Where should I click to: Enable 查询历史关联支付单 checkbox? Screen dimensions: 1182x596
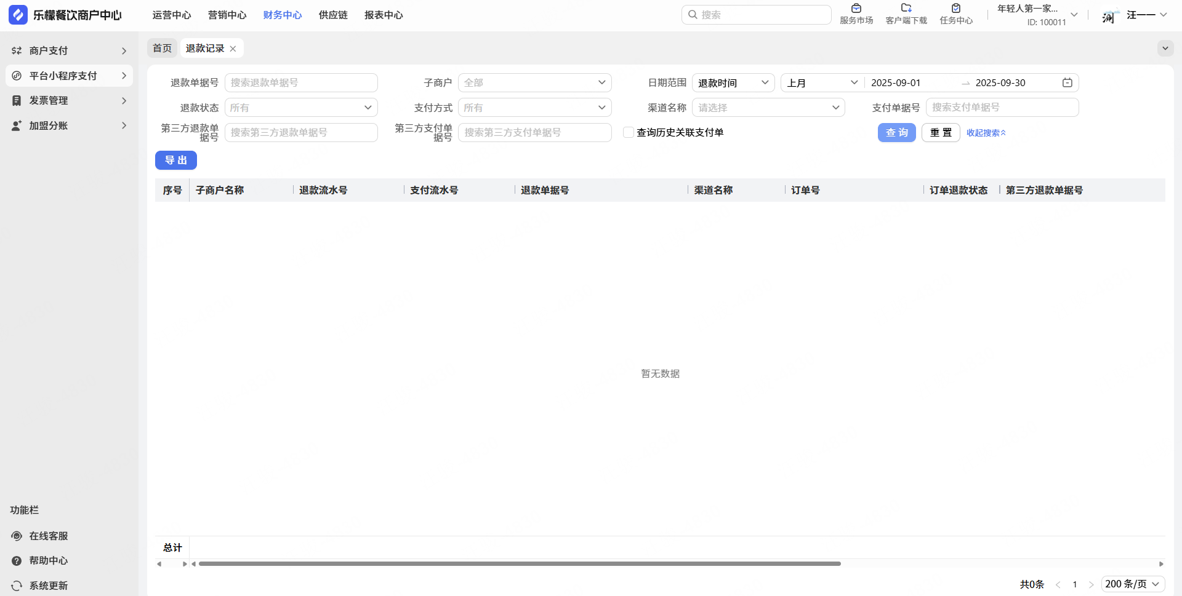pos(629,132)
